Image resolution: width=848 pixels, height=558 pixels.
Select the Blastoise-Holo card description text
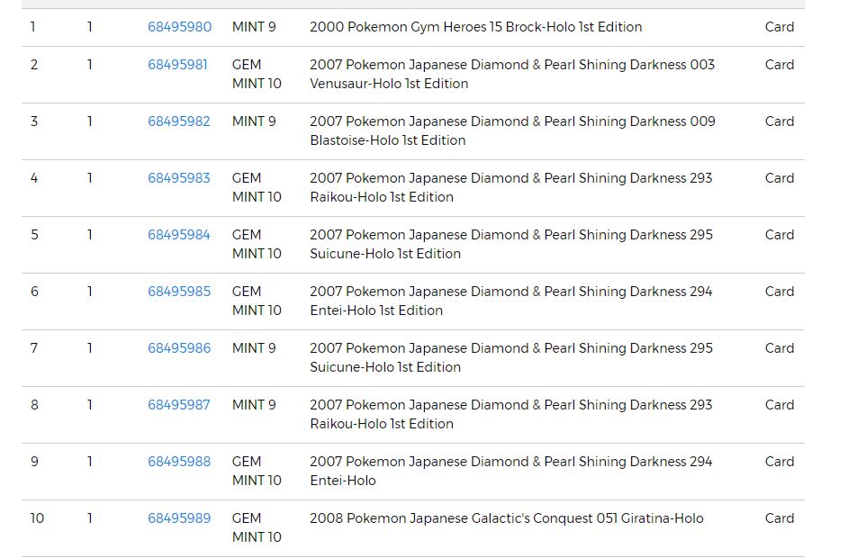coord(511,130)
